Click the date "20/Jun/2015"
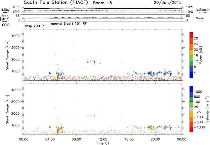The width and height of the screenshot is (210, 145). click(168, 3)
